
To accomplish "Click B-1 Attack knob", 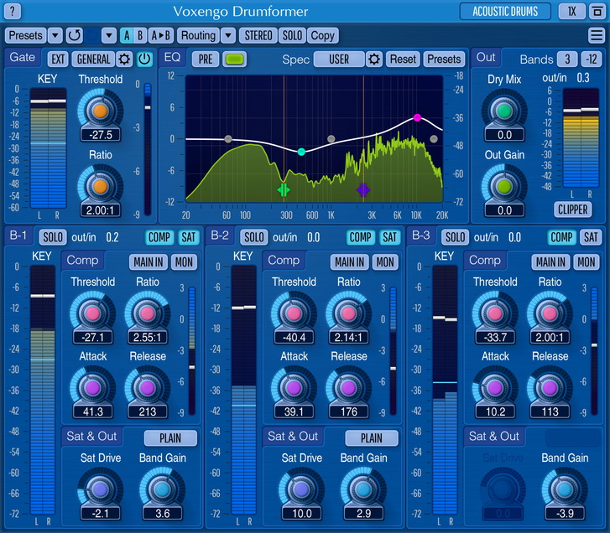I will click(92, 388).
